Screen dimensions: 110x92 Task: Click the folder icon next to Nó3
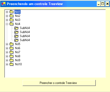pyautogui.click(x=11, y=20)
